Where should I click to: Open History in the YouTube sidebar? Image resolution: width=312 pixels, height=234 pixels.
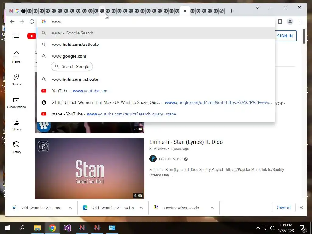[x=16, y=147]
